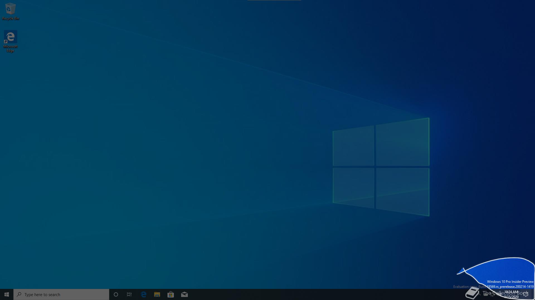Open Microsoft Store from the taskbar
Screen dimensions: 535x300
(x=171, y=294)
